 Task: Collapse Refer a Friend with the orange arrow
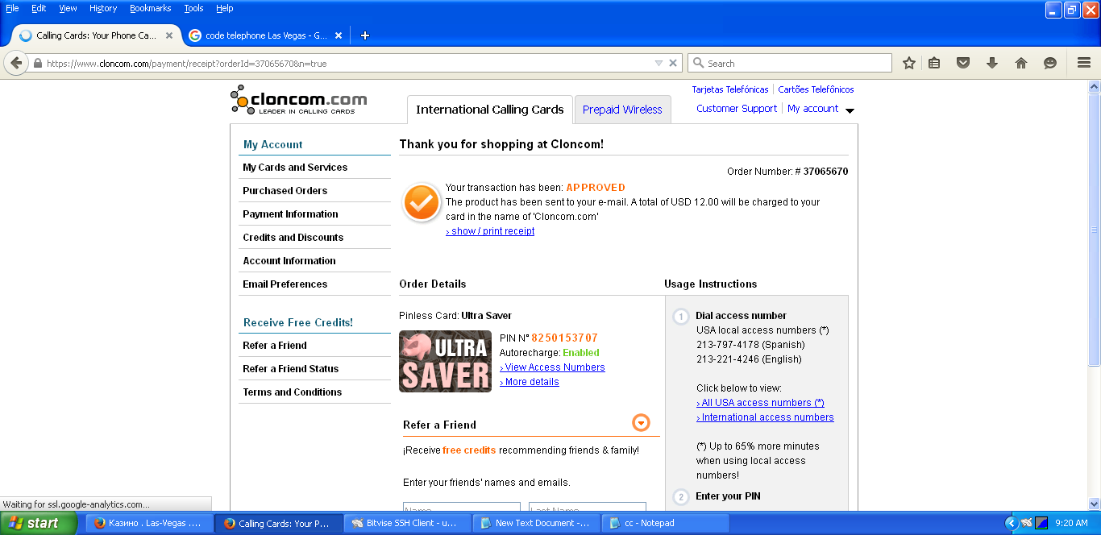tap(641, 423)
